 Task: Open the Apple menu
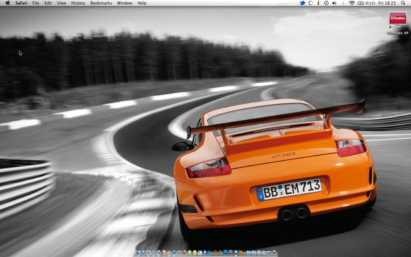click(8, 3)
